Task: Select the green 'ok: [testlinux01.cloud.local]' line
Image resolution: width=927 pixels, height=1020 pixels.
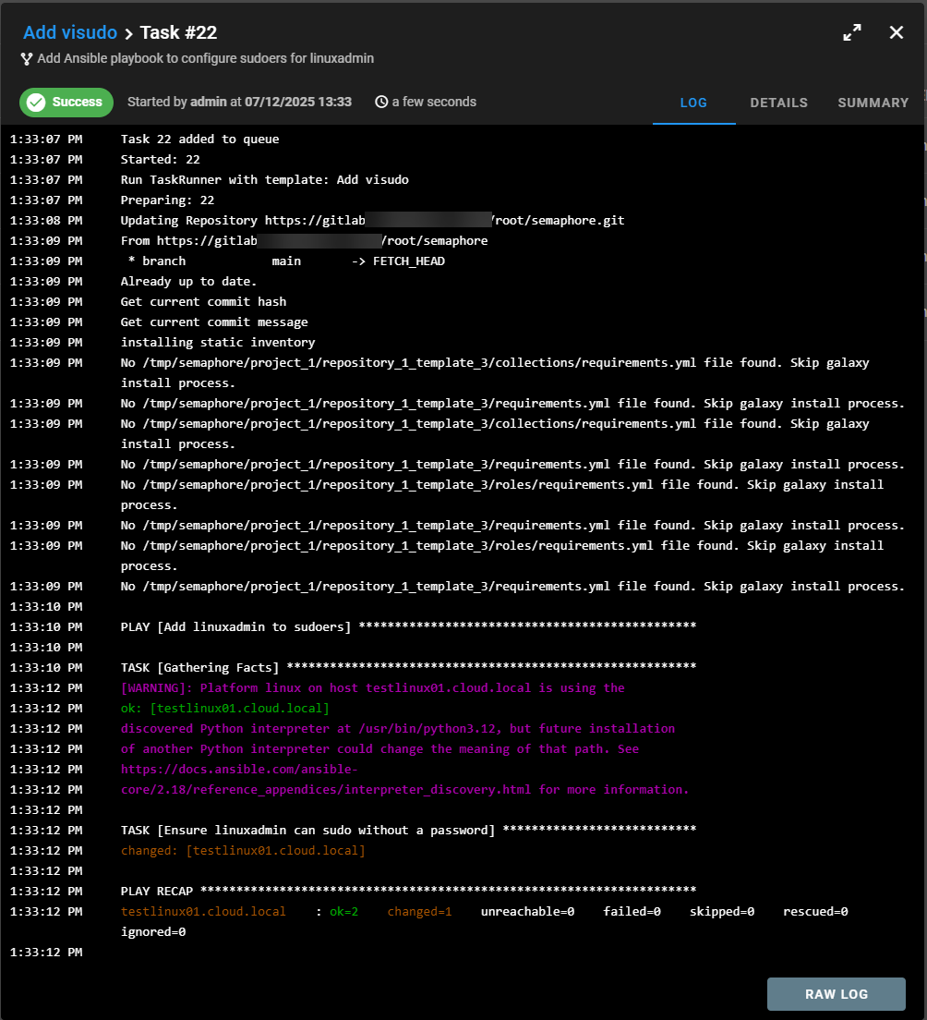Action: point(224,708)
